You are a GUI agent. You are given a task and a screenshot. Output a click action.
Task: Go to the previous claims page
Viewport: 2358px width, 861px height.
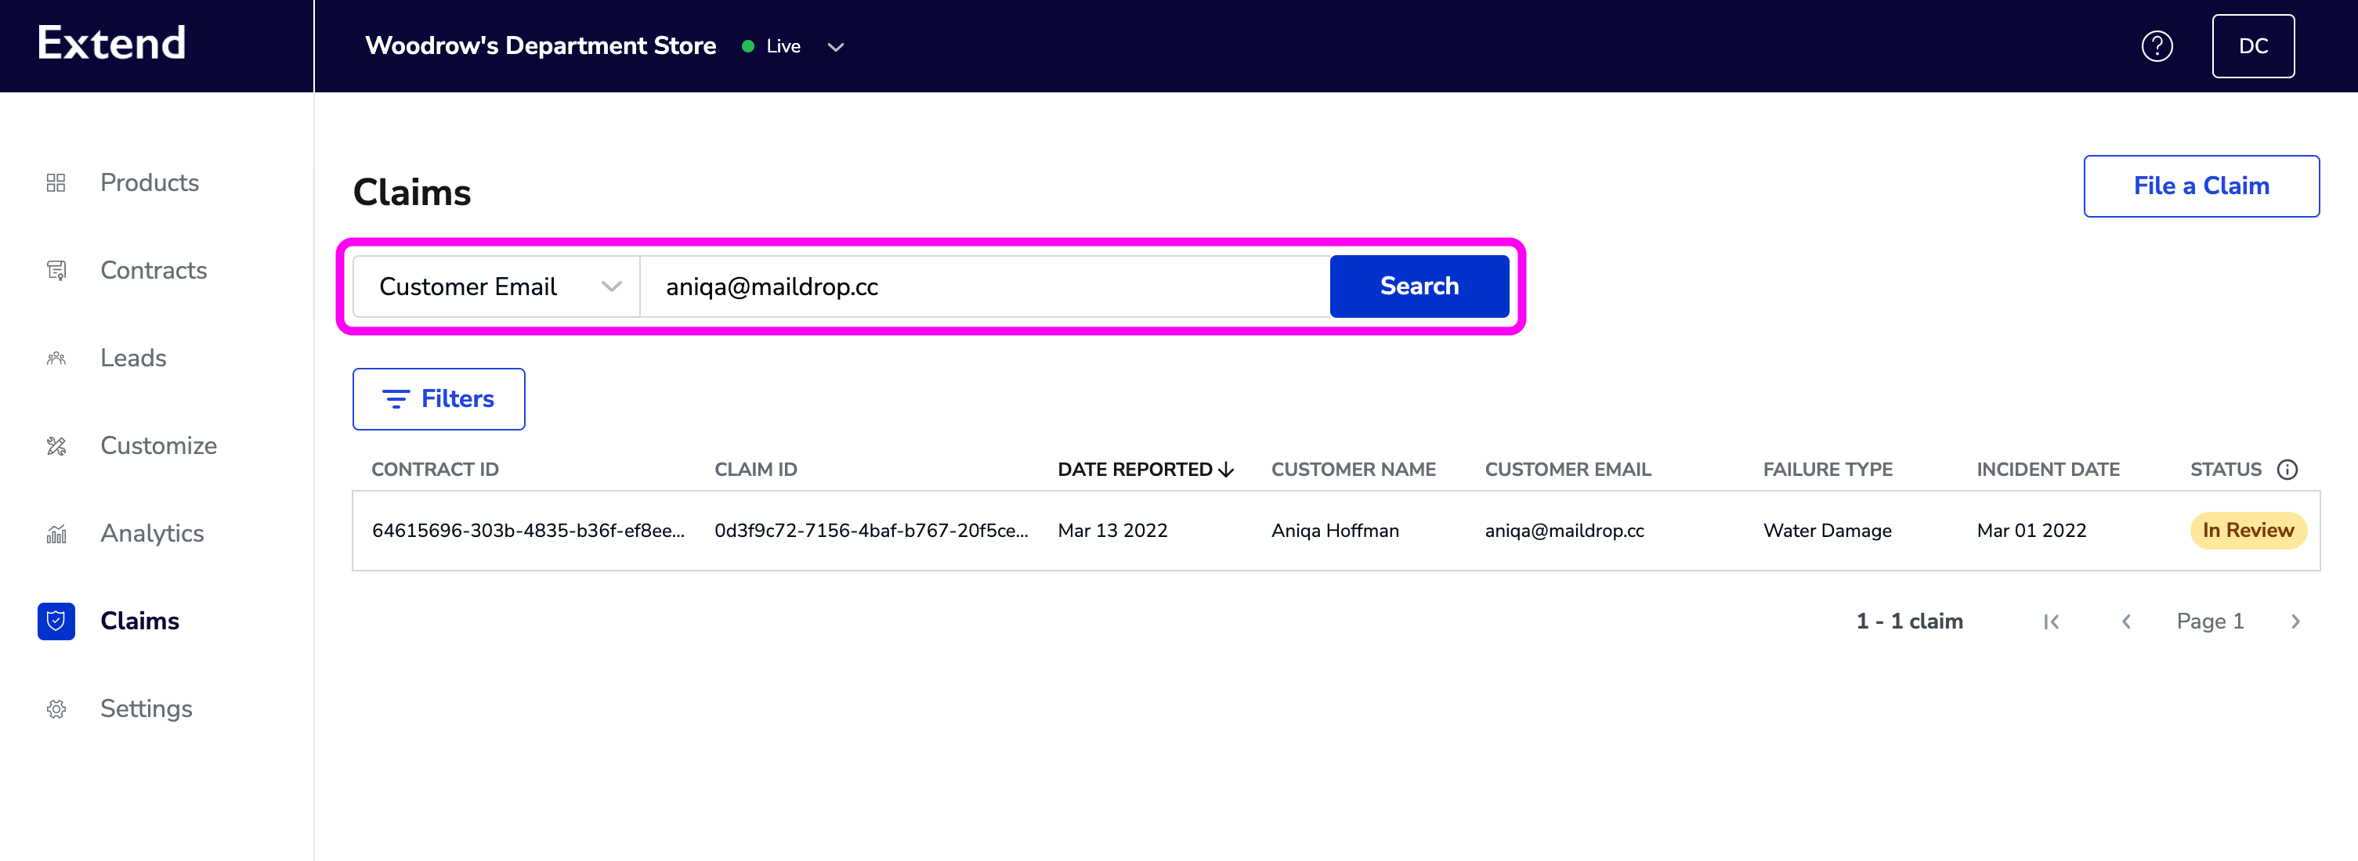click(x=2126, y=621)
